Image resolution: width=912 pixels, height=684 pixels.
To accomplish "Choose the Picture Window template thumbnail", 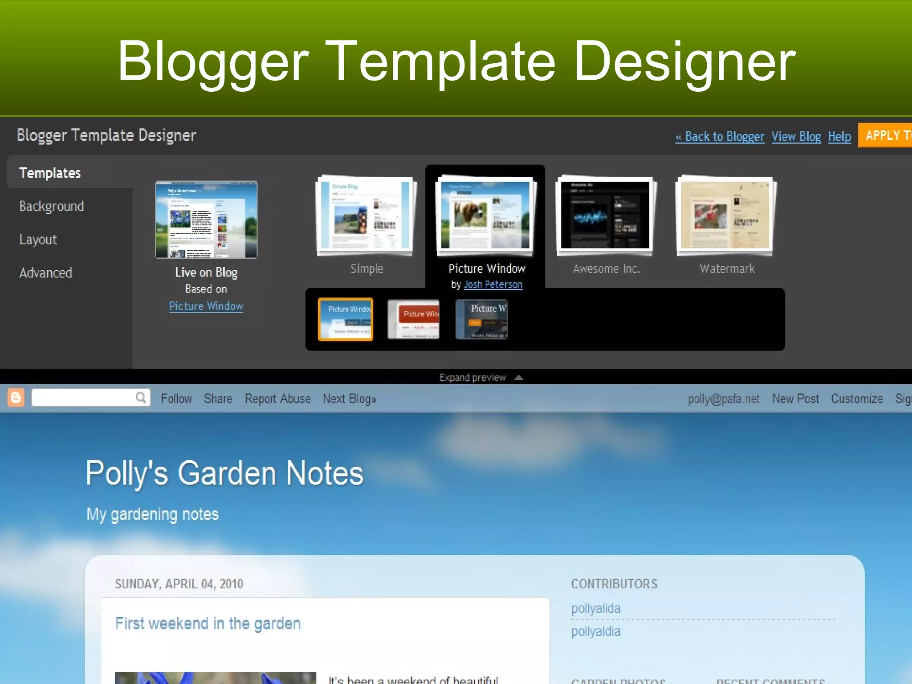I will point(486,216).
